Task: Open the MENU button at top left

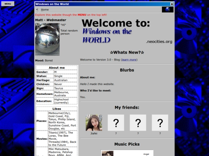Action: [8, 4]
